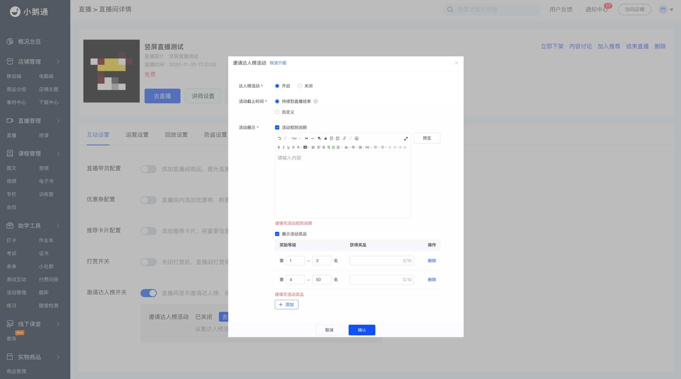Delete the prize row for rank 1–3

coord(432,261)
